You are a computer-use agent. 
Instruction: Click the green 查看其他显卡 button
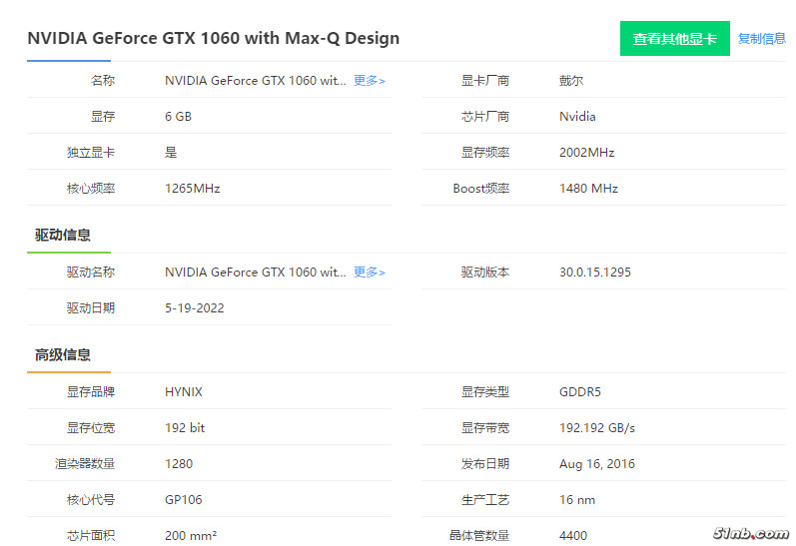(675, 39)
